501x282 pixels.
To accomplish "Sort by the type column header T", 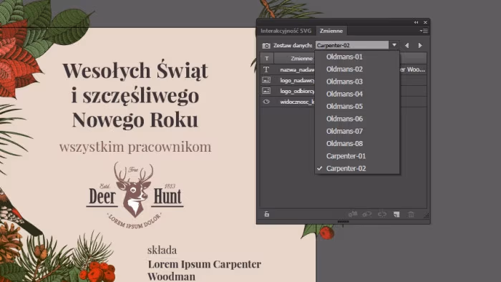I will point(267,59).
